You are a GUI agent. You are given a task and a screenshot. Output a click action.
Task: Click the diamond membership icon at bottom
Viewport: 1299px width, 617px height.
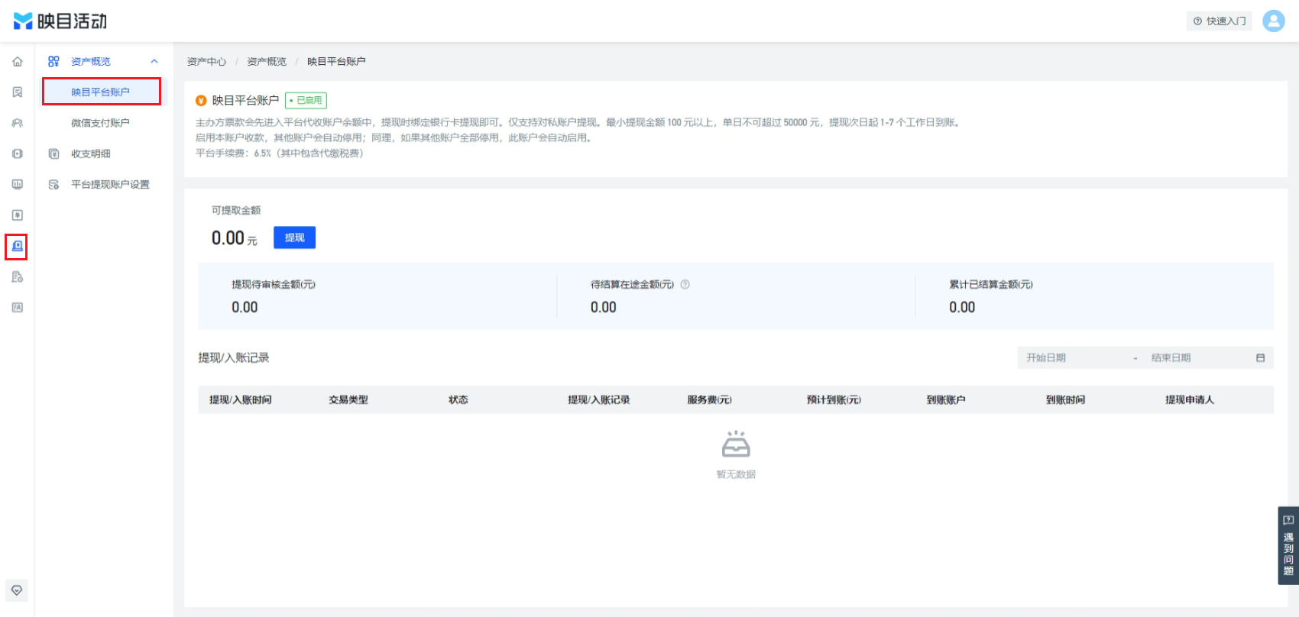pos(17,590)
